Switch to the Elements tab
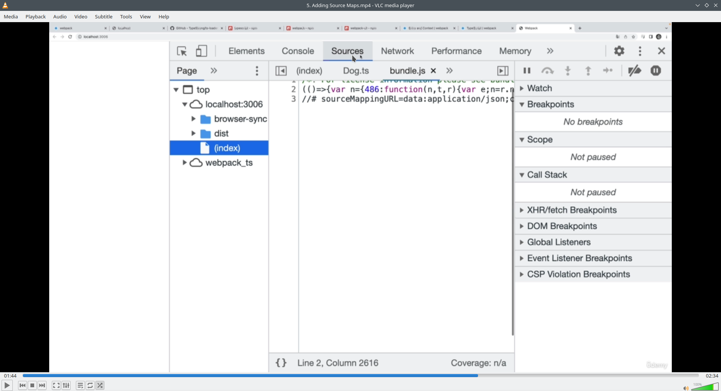This screenshot has width=721, height=391. pos(247,51)
